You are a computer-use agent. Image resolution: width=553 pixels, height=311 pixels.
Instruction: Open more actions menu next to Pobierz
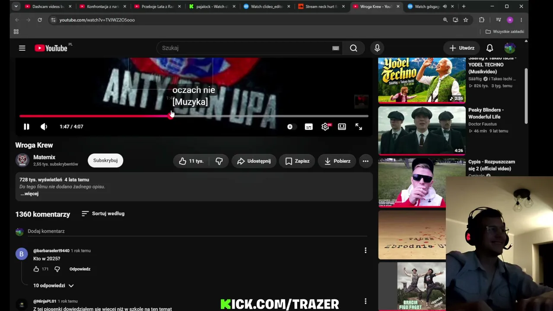[x=365, y=161]
